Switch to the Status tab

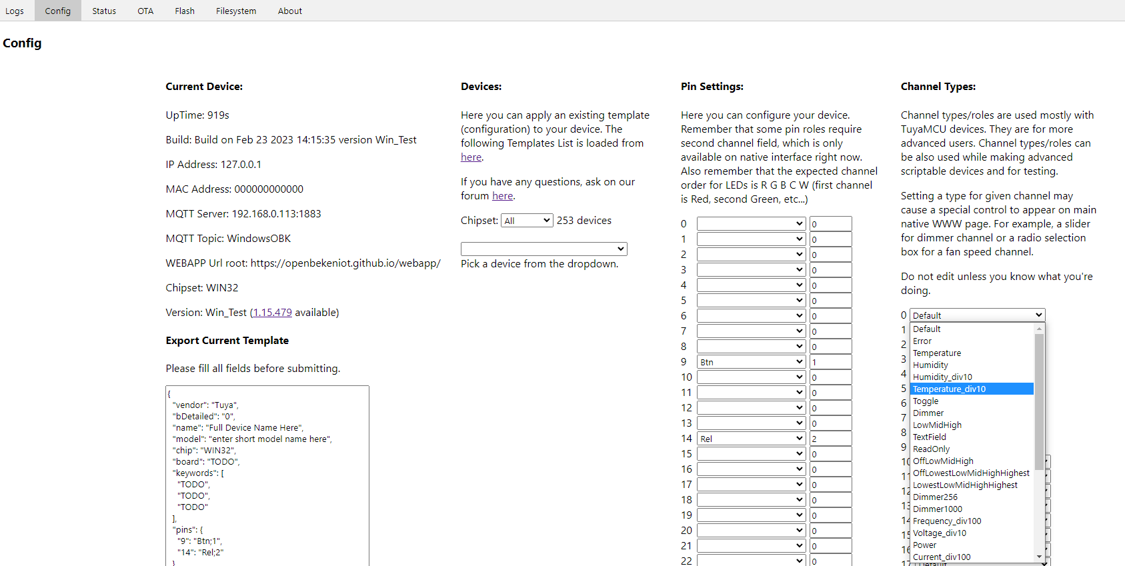coord(104,11)
